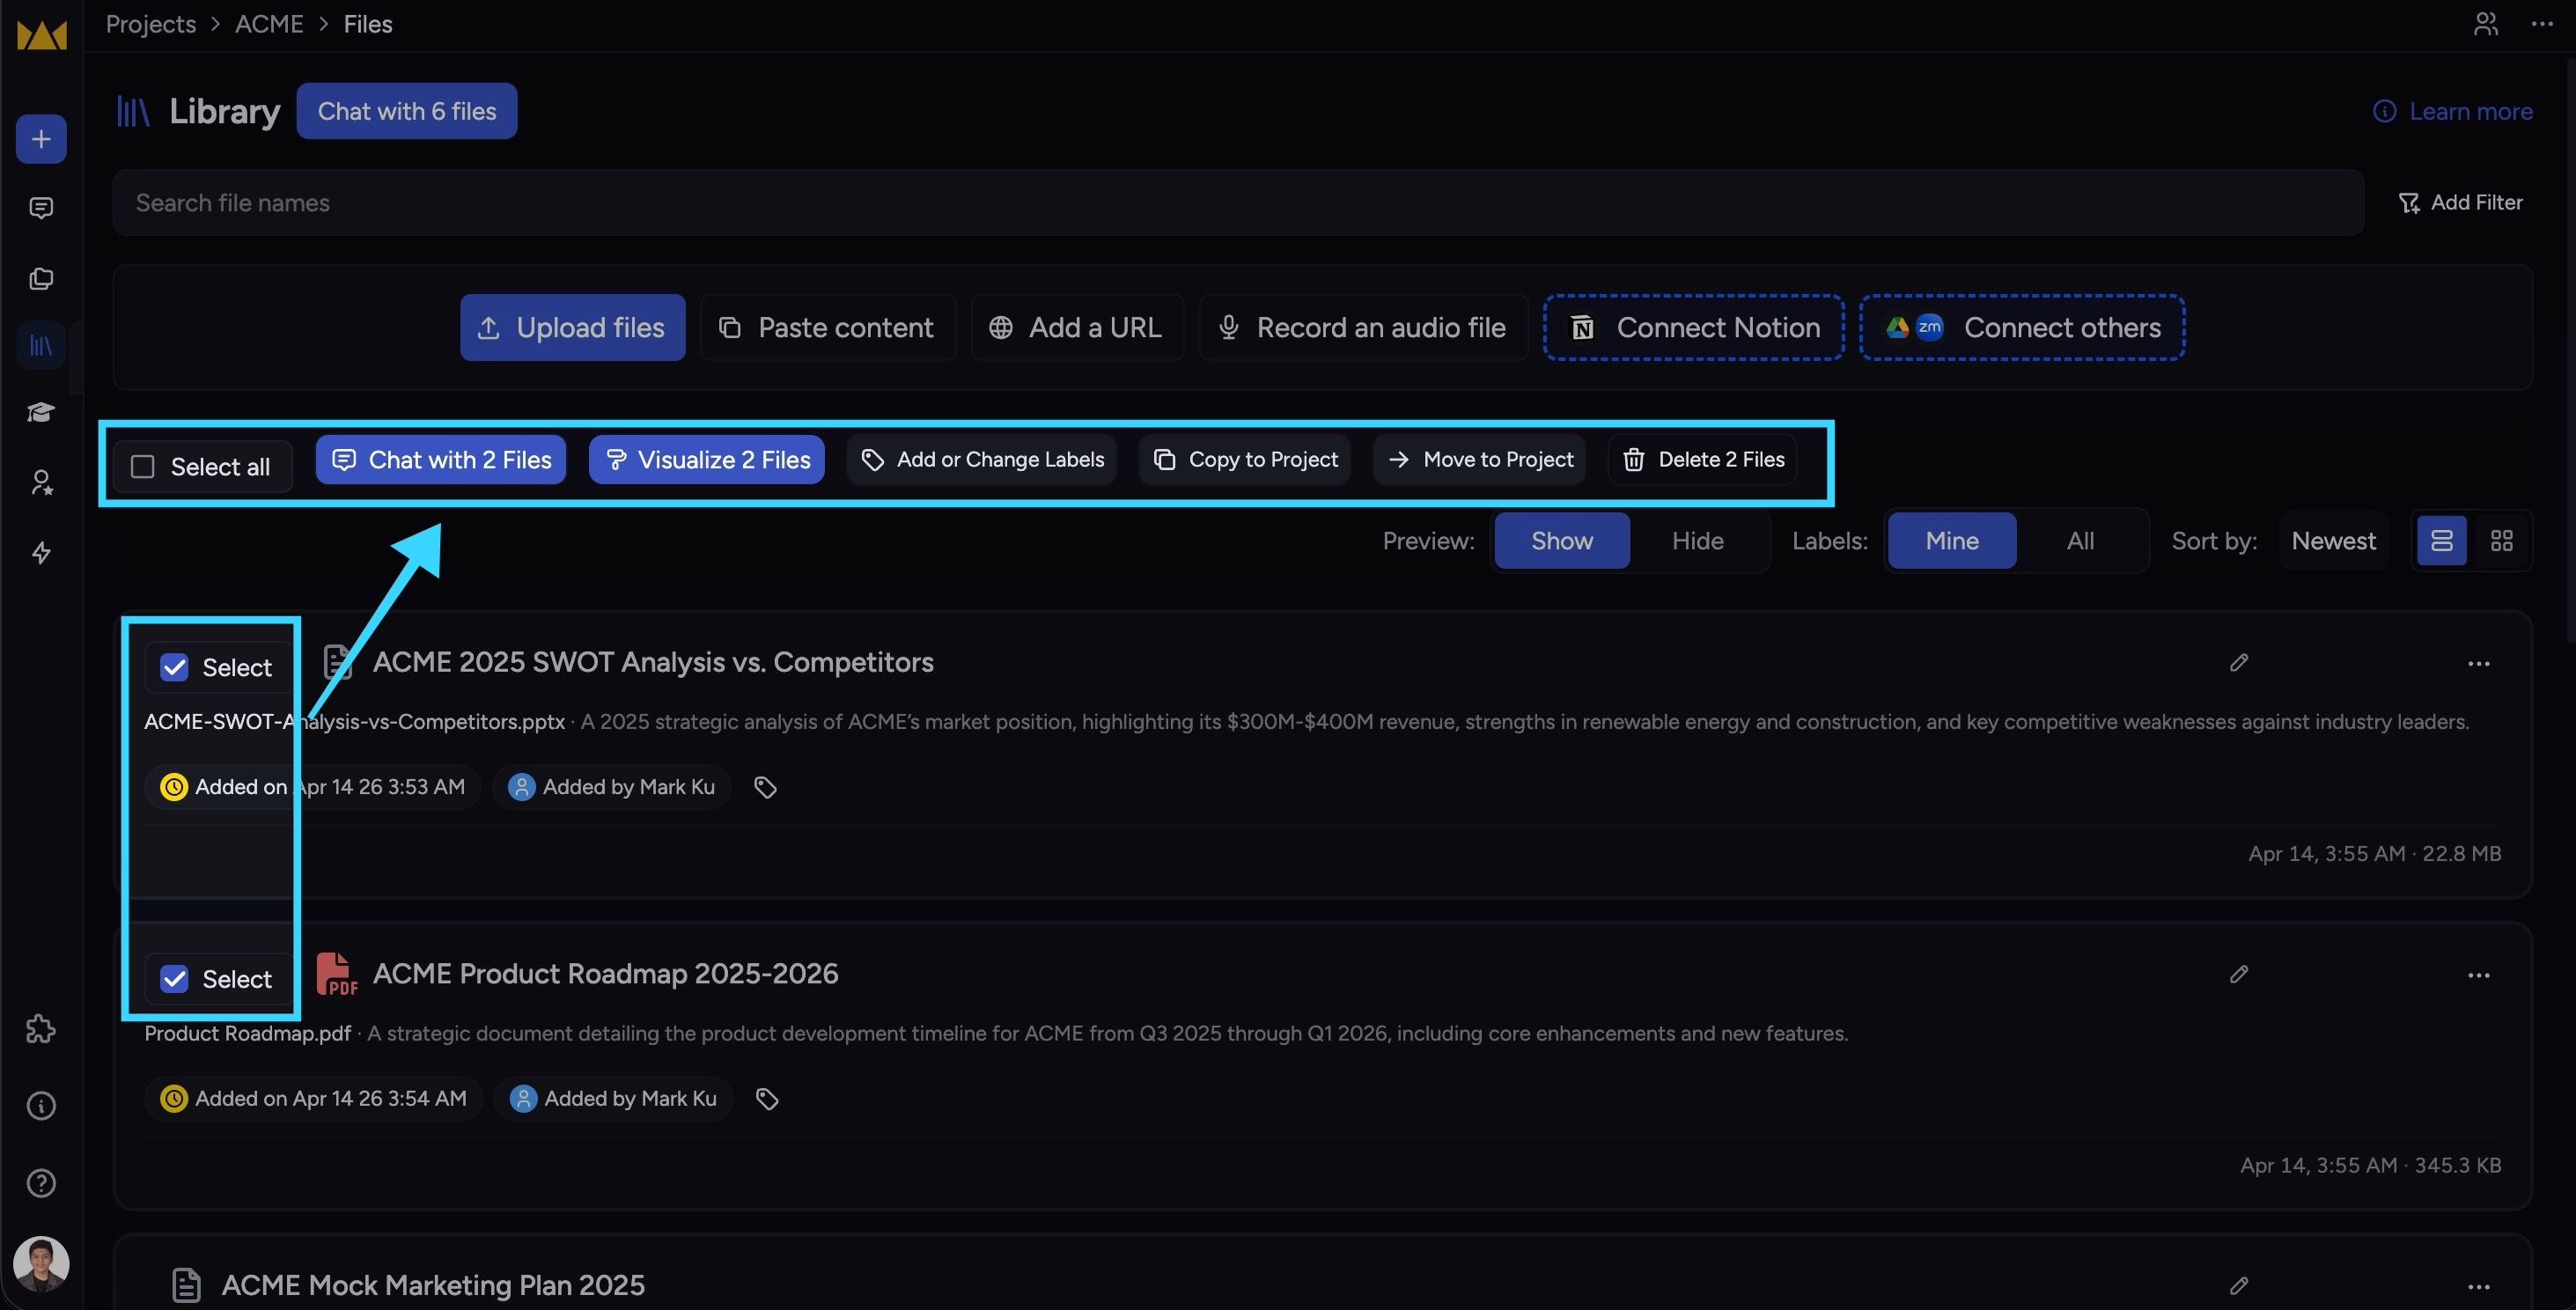The width and height of the screenshot is (2576, 1310).
Task: Set Labels filter to All
Action: [2080, 541]
